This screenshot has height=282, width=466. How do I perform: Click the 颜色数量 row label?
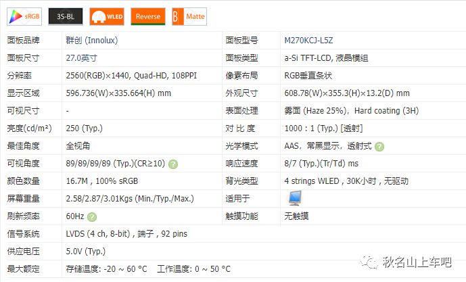point(24,181)
